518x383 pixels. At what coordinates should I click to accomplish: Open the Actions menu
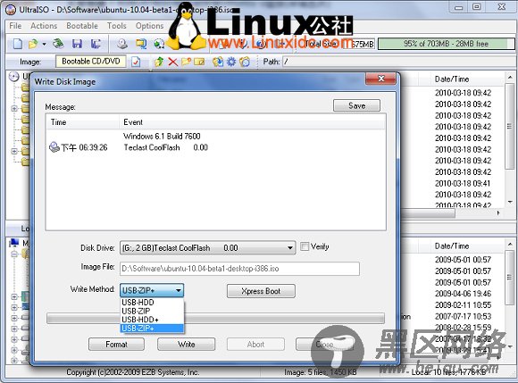44,26
